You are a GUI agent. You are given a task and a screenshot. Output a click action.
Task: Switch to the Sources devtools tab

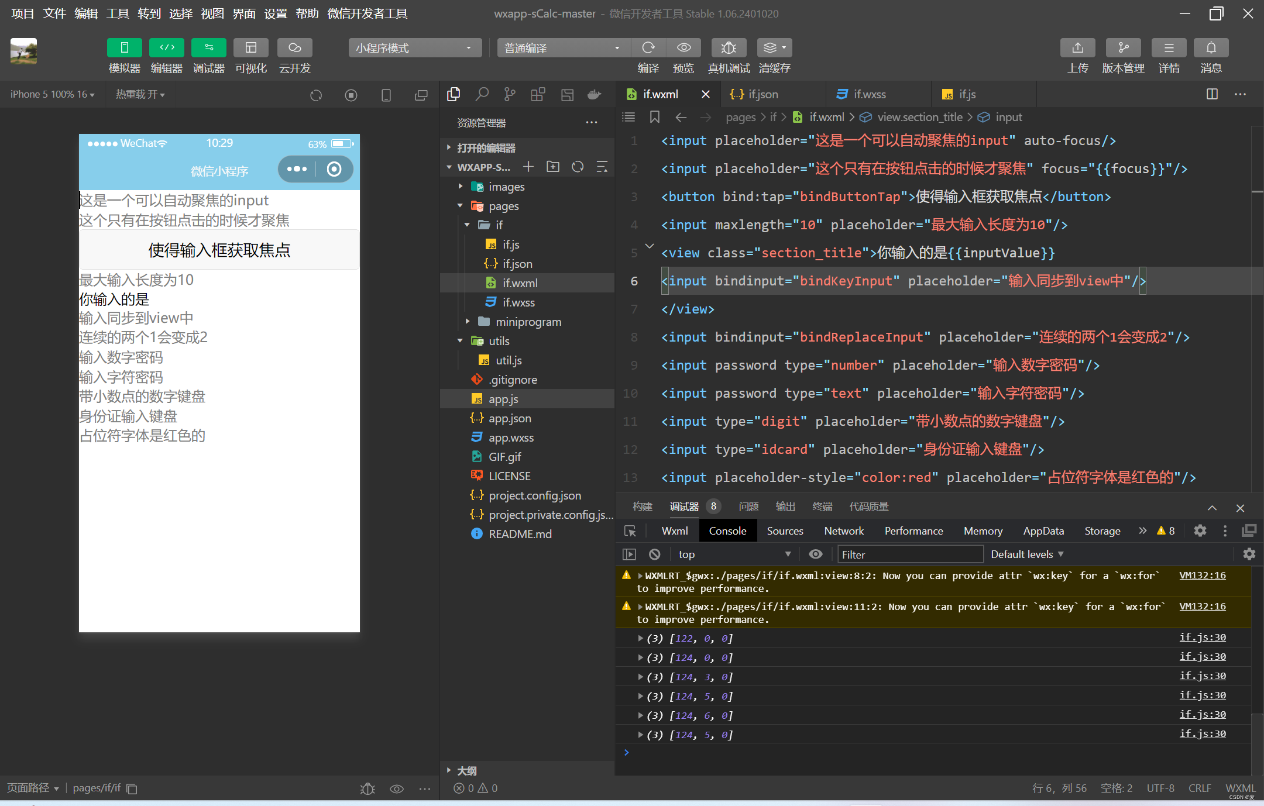pyautogui.click(x=785, y=531)
